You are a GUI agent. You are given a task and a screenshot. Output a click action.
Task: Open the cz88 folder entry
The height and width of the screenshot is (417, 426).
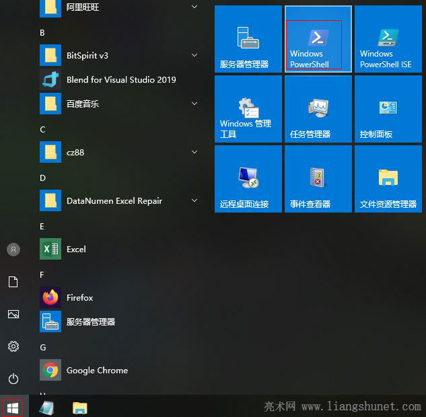pos(120,152)
